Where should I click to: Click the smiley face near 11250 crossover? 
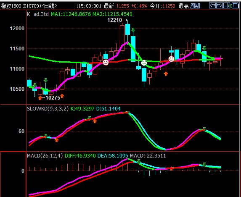171,59
